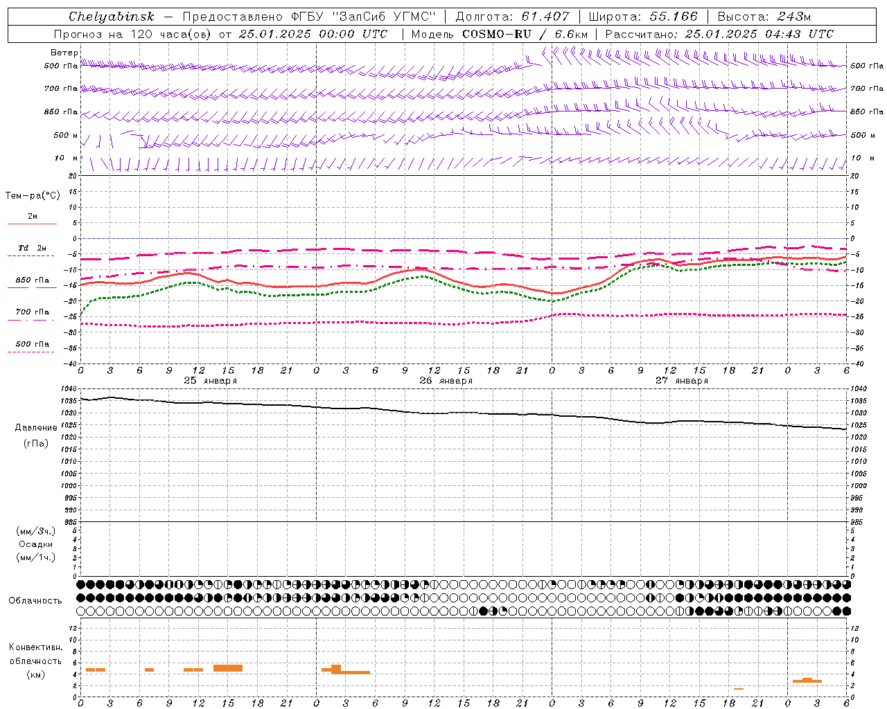Click the '(гПа)' unit under Давление

pyautogui.click(x=36, y=443)
